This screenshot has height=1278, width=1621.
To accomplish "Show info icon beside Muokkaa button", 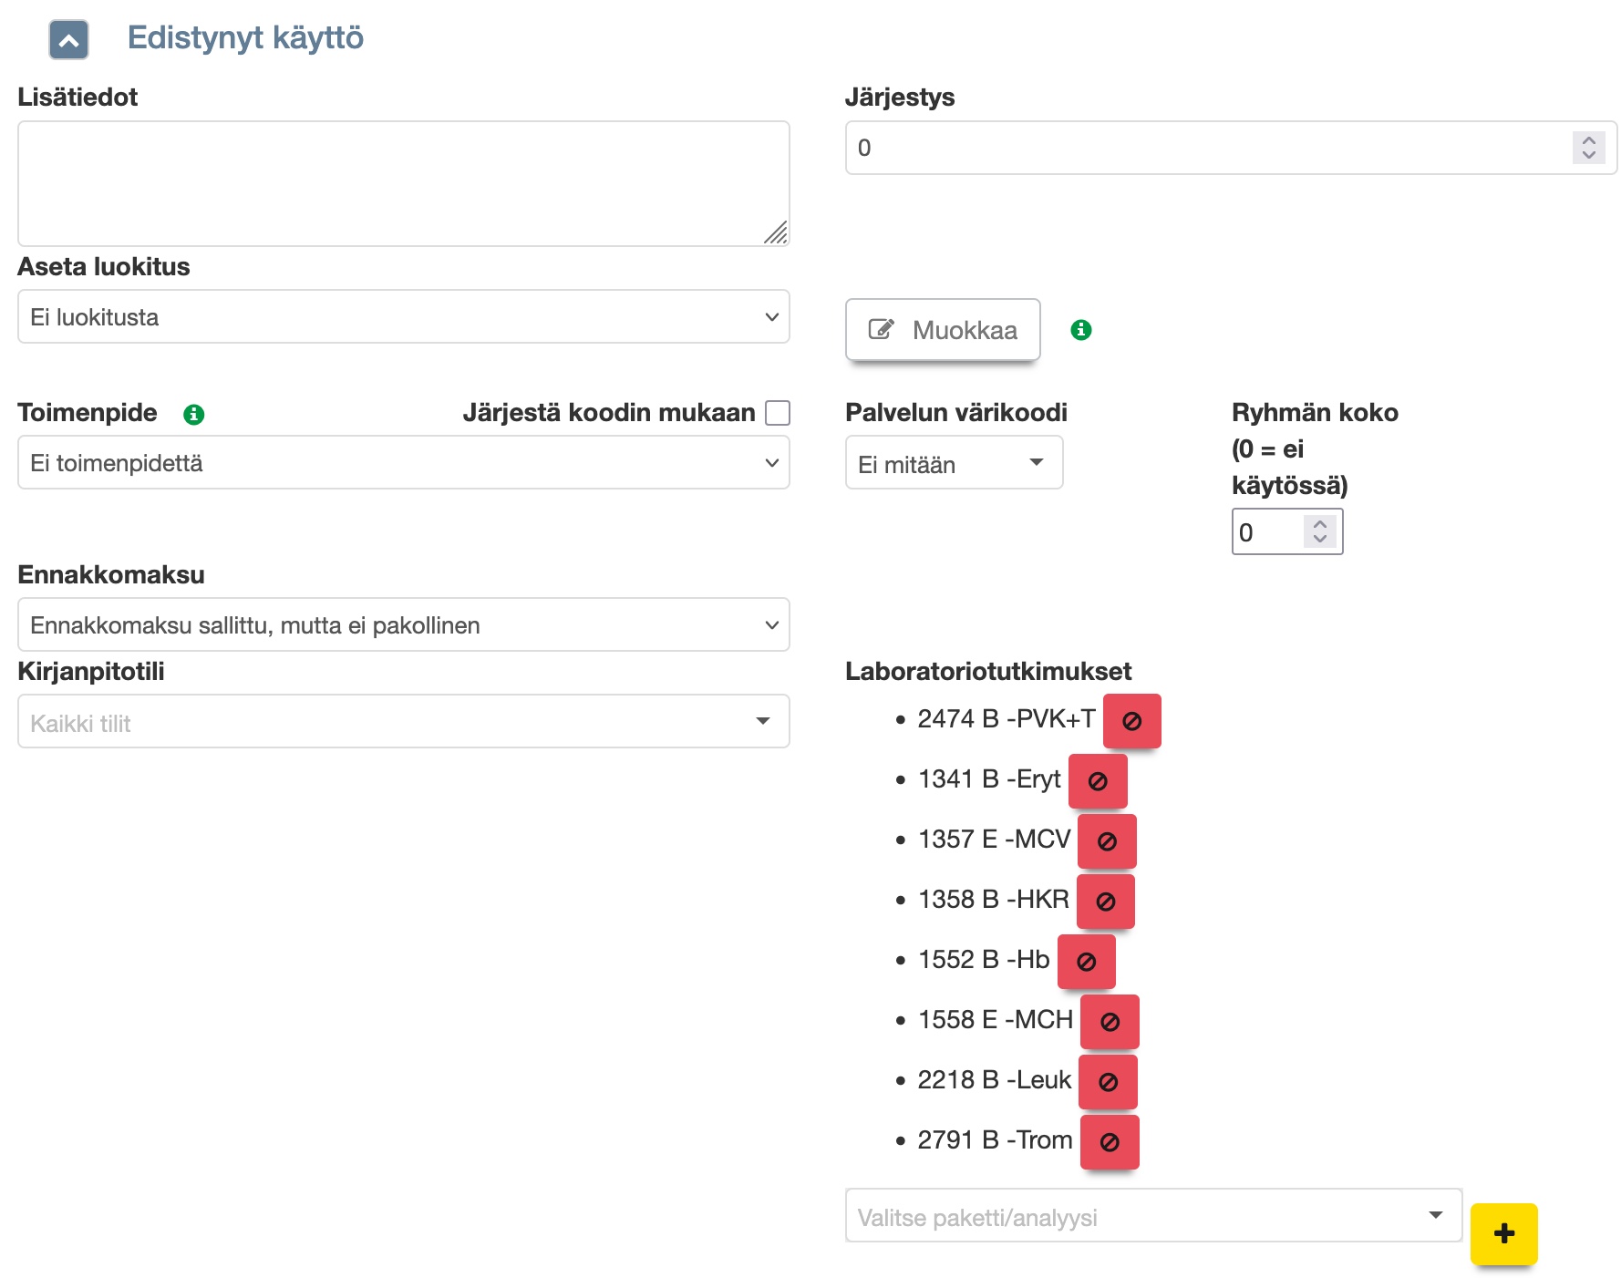I will click(x=1081, y=330).
